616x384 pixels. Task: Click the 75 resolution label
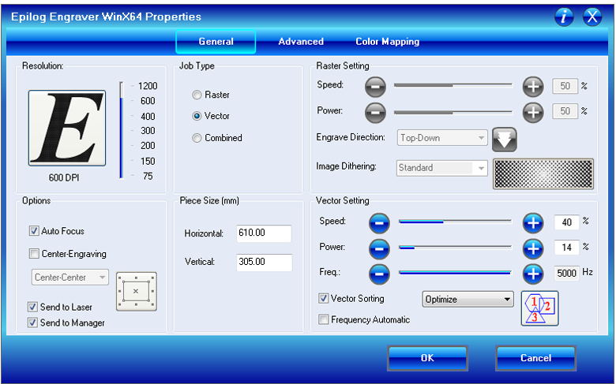(148, 176)
